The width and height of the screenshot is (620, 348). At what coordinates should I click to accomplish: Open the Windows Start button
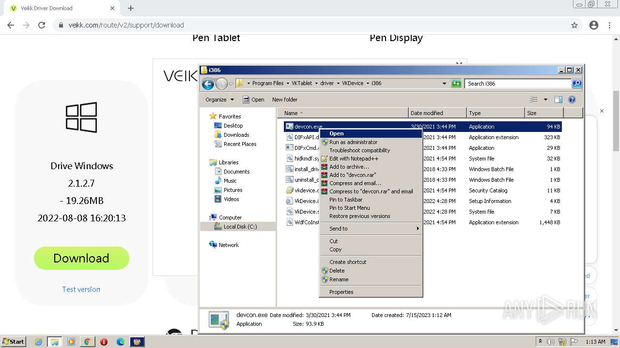click(13, 341)
